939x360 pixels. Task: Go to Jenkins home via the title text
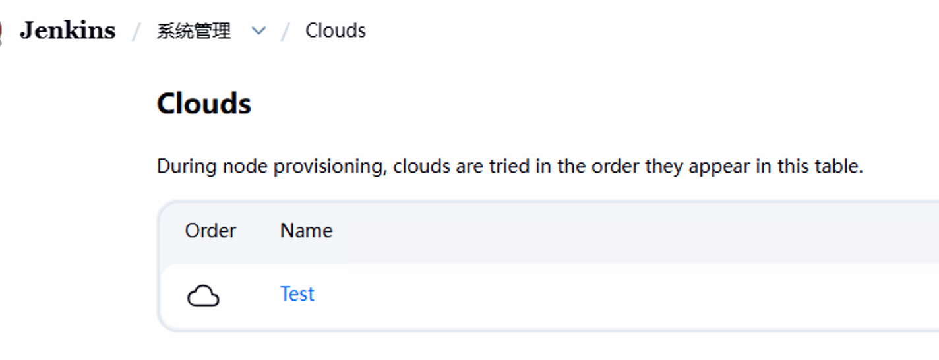(67, 30)
